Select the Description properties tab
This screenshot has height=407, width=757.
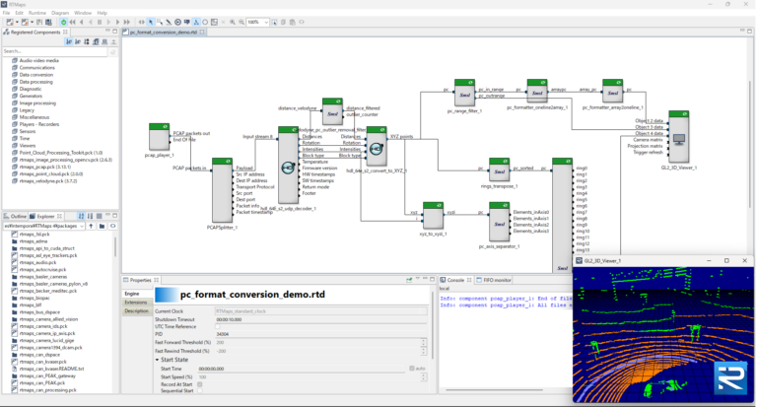[x=137, y=311]
